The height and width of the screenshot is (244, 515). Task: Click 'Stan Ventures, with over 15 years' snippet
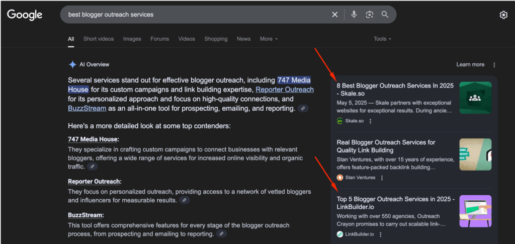tap(395, 164)
